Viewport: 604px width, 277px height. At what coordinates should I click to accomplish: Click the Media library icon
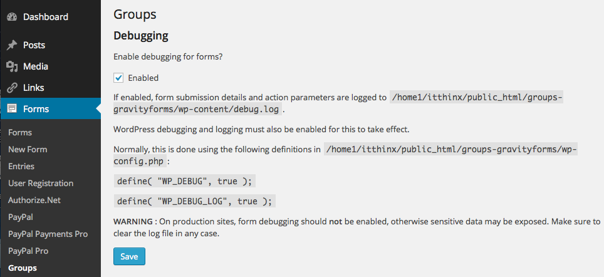(x=12, y=66)
